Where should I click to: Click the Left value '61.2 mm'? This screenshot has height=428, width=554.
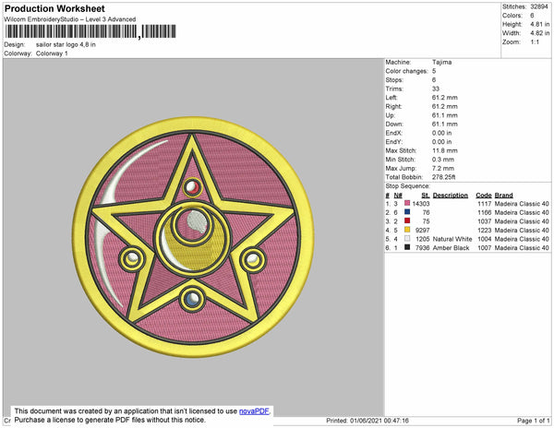click(444, 98)
